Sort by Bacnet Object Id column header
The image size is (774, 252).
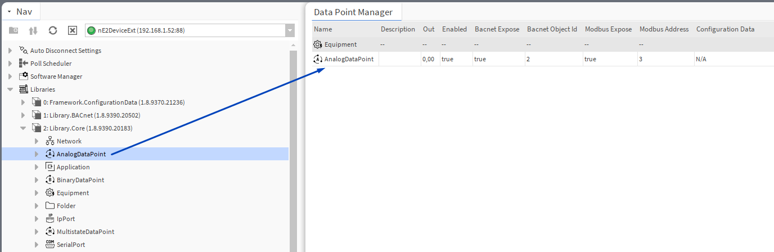click(552, 29)
